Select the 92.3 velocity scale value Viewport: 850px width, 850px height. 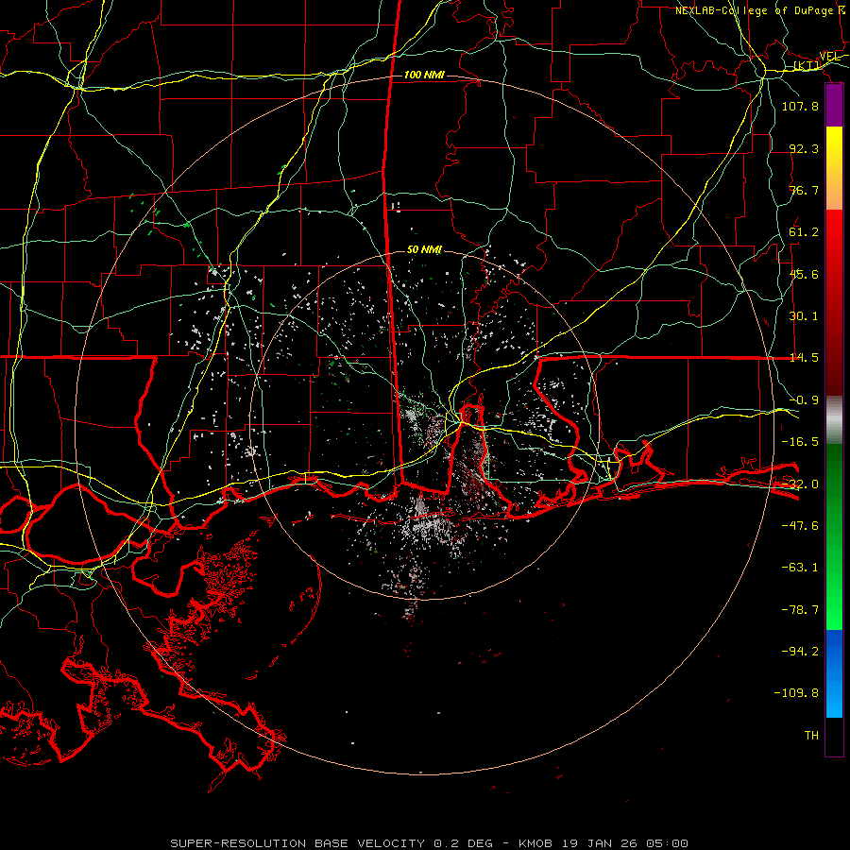coord(804,148)
